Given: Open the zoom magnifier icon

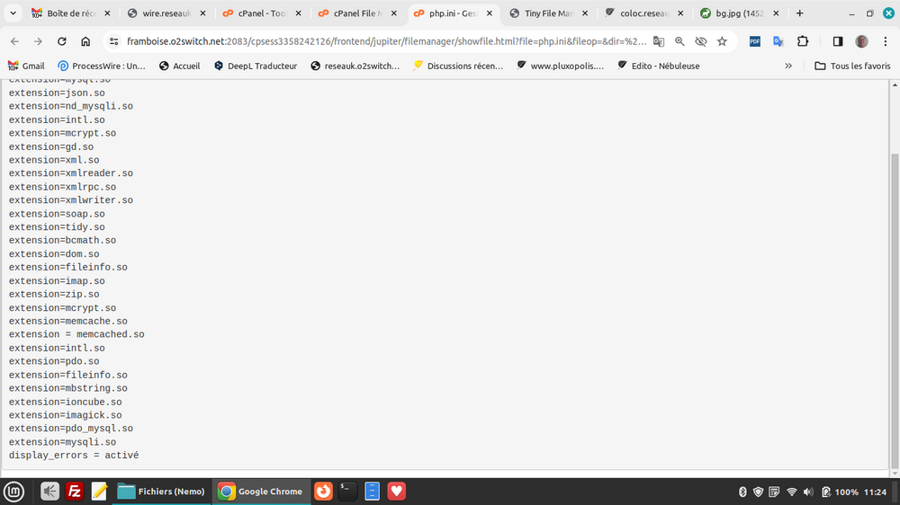Looking at the screenshot, I should click(679, 41).
